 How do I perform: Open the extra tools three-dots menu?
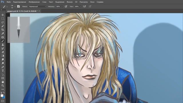tap(3, 89)
